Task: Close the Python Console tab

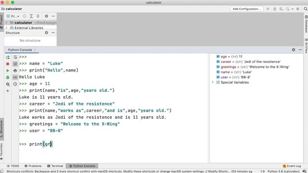Action: tap(35, 50)
